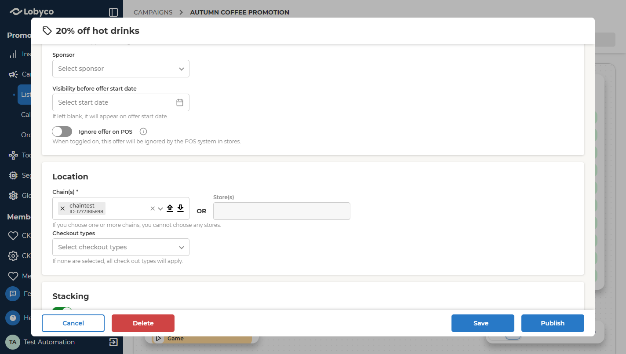Image resolution: width=626 pixels, height=354 pixels.
Task: Select the Game node behind the dialog
Action: tap(201, 339)
